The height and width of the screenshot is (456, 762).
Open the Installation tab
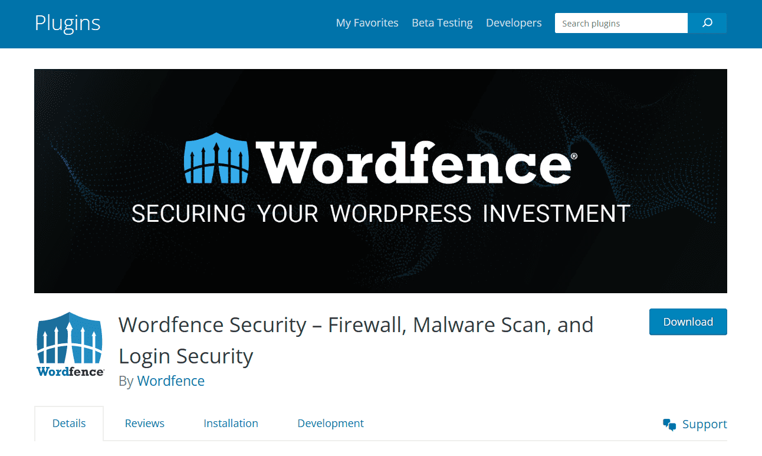coord(231,424)
